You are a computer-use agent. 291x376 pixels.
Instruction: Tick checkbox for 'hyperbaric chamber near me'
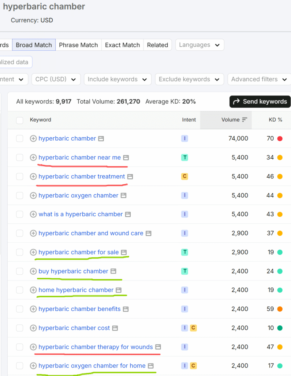pyautogui.click(x=20, y=158)
